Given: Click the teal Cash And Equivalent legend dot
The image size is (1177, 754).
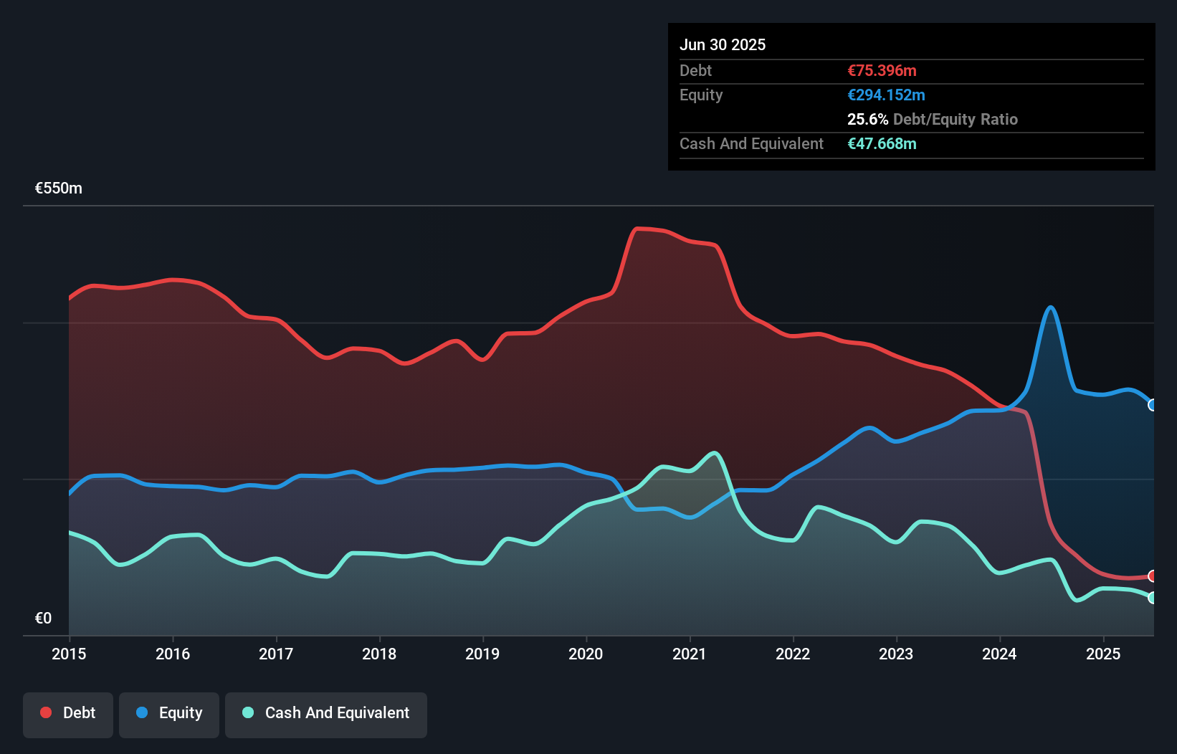Looking at the screenshot, I should [x=247, y=712].
